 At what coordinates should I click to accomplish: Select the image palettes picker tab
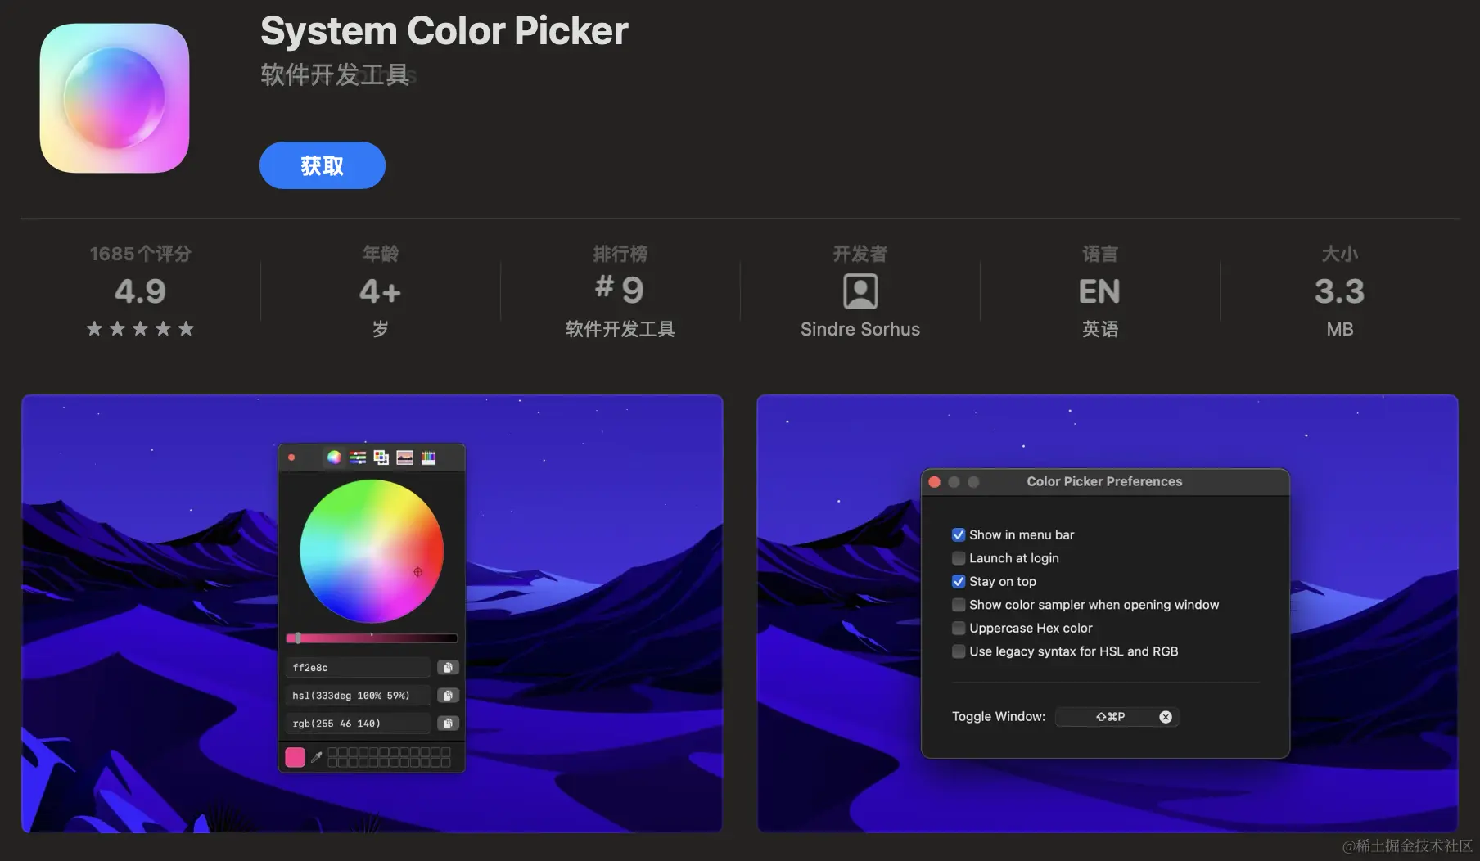tap(404, 458)
